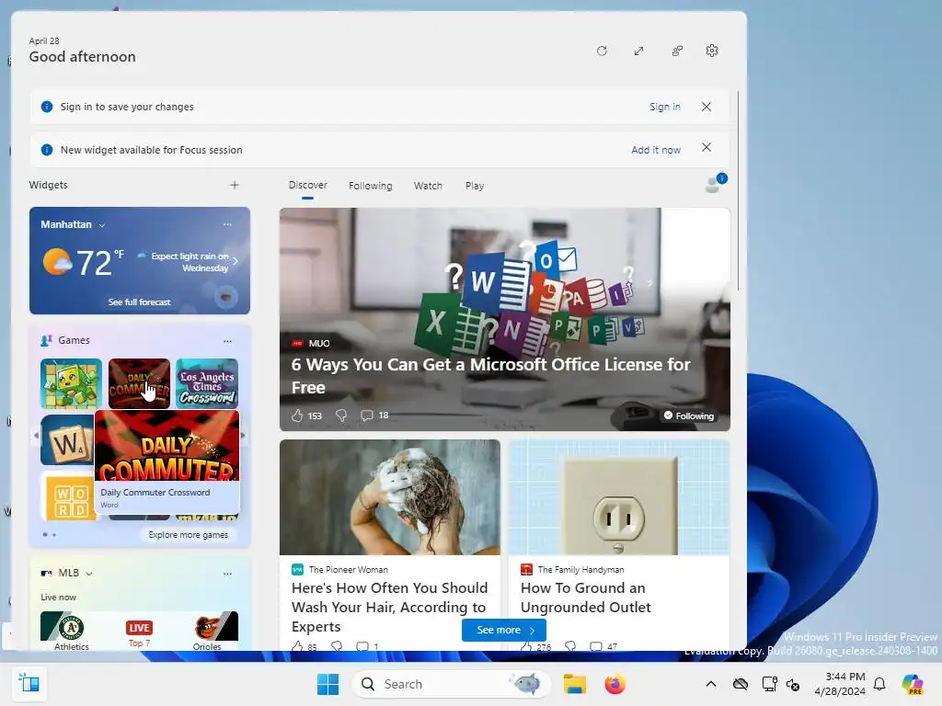Dismiss the Sign in to save notification

pyautogui.click(x=706, y=107)
